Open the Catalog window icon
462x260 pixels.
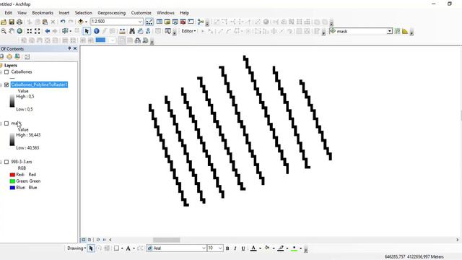(x=167, y=22)
